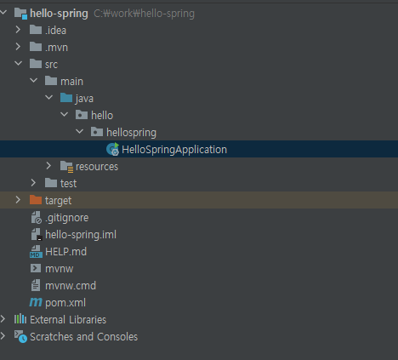Select hello-spring.iml file name

tap(81, 235)
